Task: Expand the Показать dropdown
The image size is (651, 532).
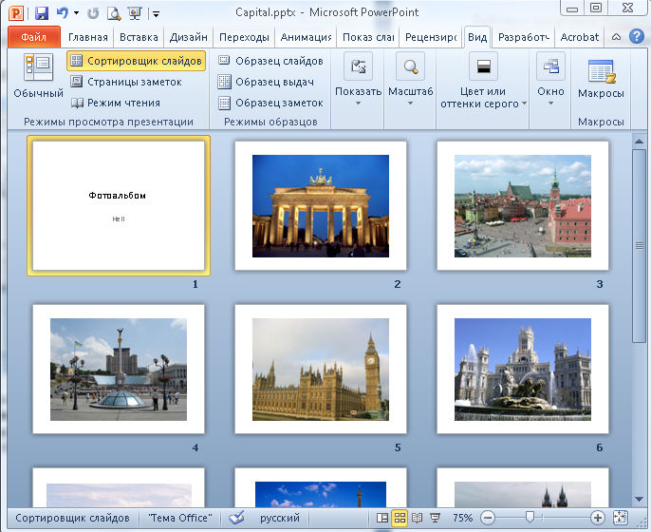Action: pos(359,80)
